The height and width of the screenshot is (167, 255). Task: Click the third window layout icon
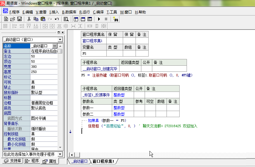[x=90, y=19]
